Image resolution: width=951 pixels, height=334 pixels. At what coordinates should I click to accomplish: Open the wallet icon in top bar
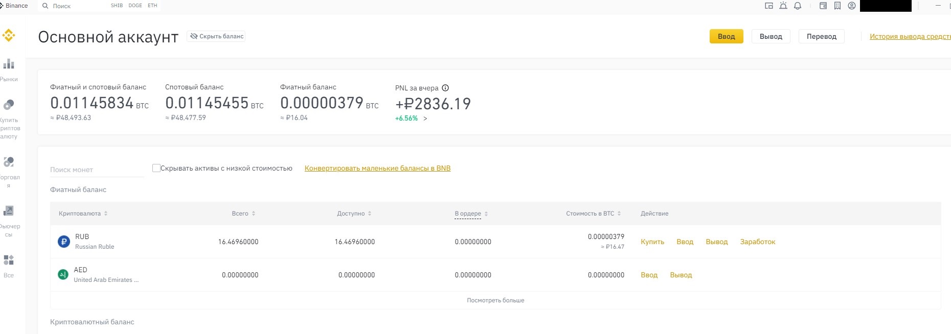(823, 6)
